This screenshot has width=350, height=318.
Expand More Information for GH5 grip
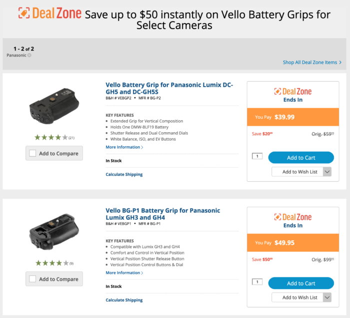click(124, 147)
